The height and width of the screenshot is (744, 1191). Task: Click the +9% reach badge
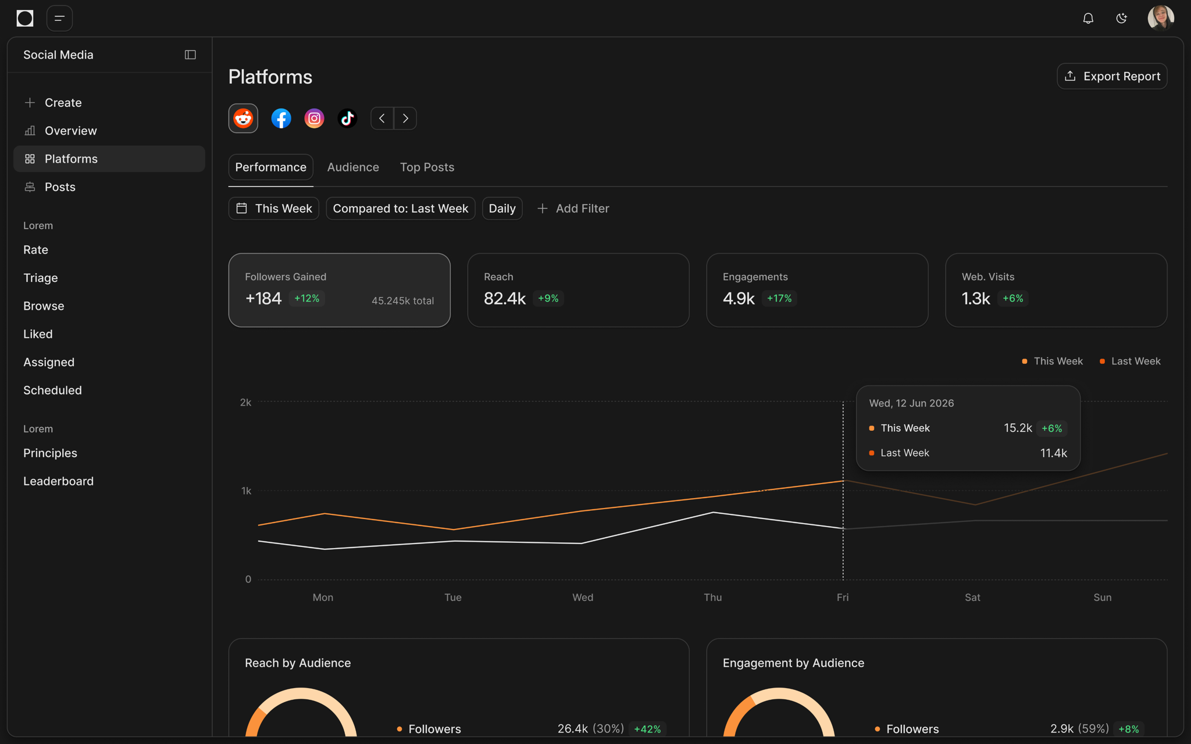pyautogui.click(x=548, y=298)
